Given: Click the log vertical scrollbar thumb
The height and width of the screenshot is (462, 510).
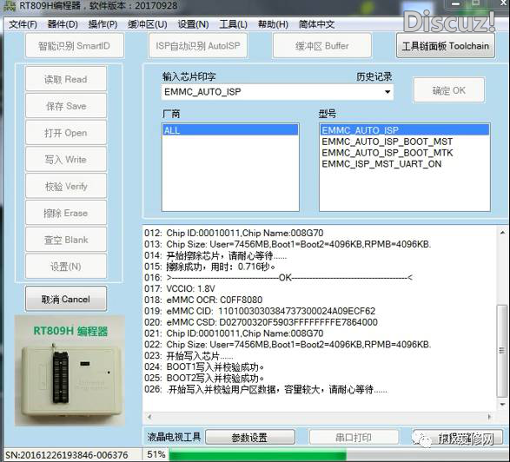Looking at the screenshot, I should coord(502,351).
